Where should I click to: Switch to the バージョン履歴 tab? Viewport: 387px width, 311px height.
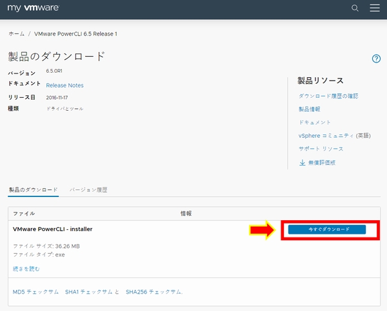click(88, 190)
